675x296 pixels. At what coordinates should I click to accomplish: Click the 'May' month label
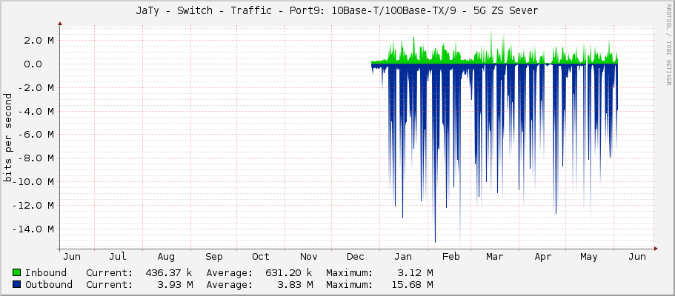[x=588, y=257]
